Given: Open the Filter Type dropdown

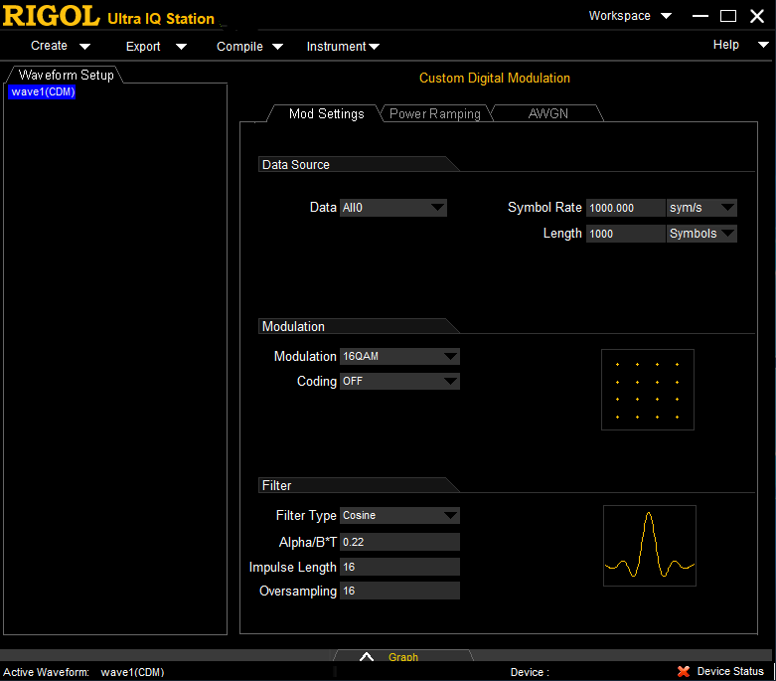Looking at the screenshot, I should [399, 516].
